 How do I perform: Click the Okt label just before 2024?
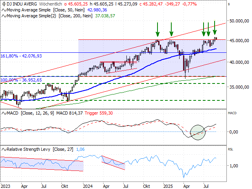click(65, 186)
